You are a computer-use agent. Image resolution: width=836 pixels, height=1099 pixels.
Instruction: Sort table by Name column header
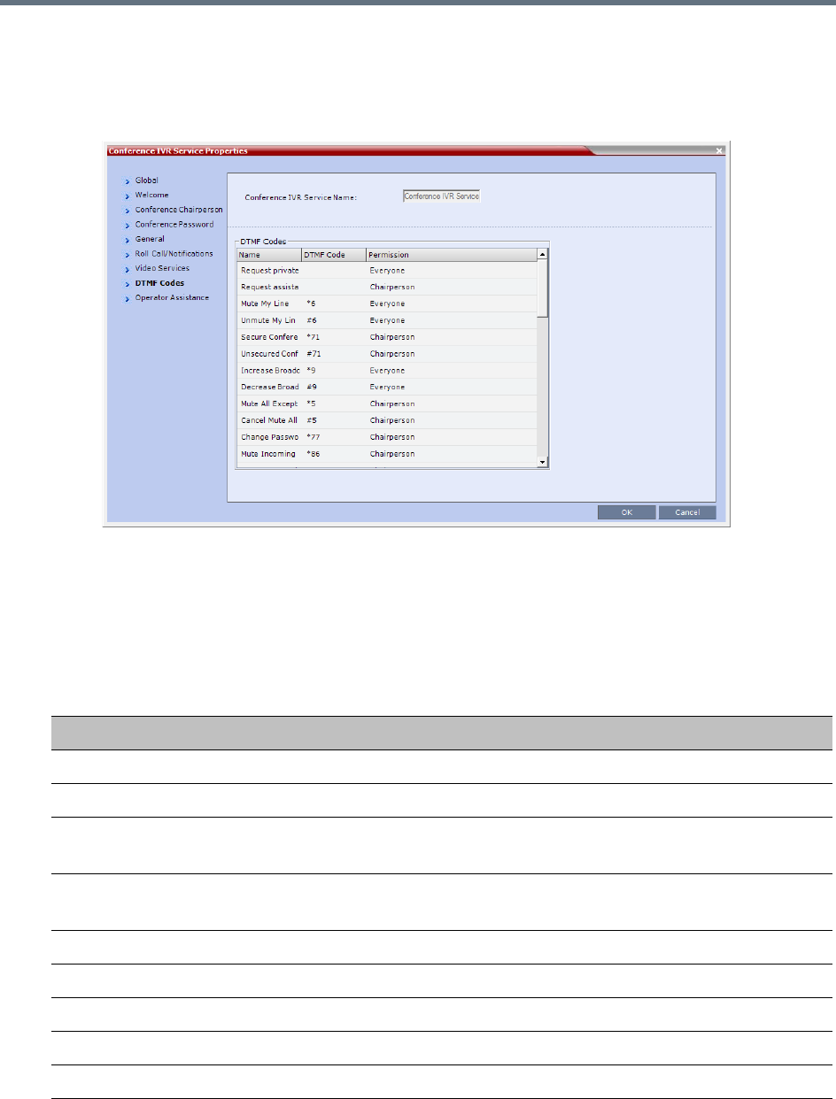[269, 255]
